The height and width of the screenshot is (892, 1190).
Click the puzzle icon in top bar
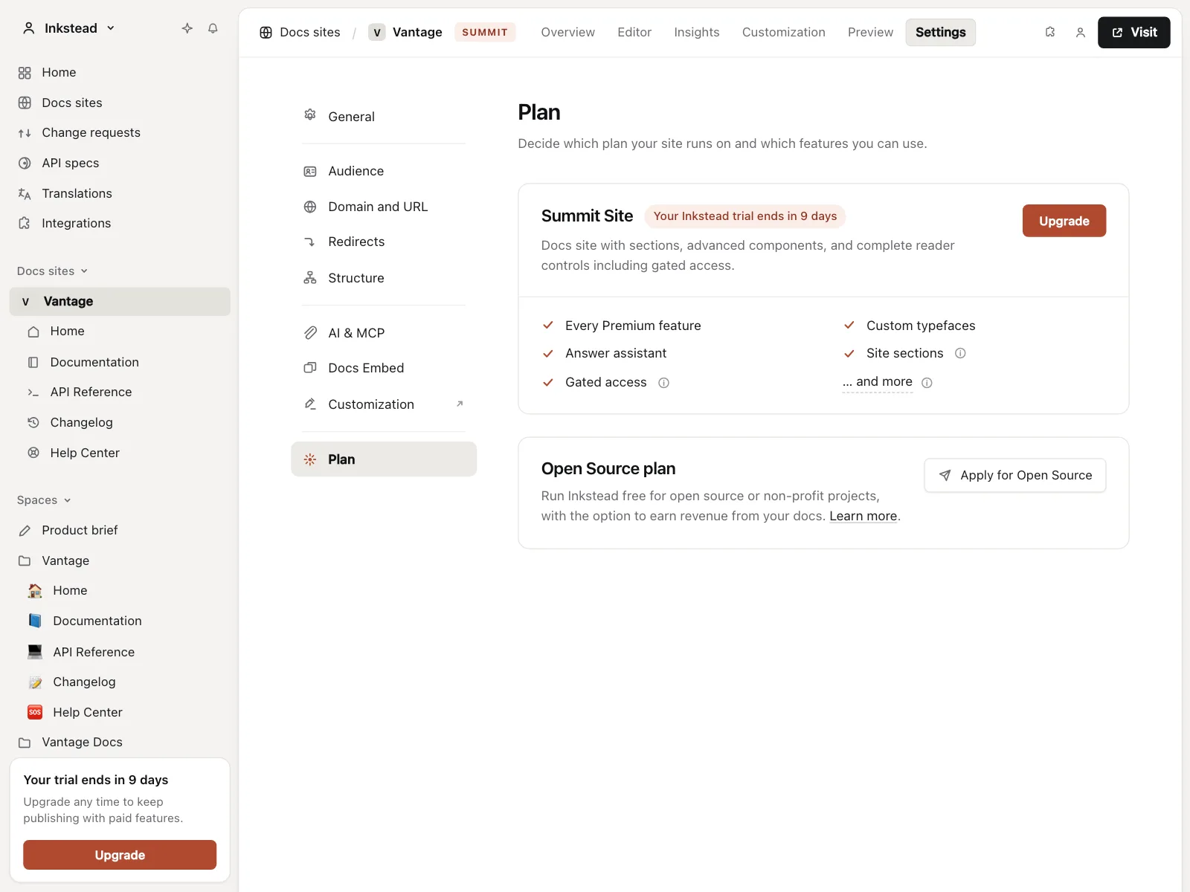coord(1050,32)
